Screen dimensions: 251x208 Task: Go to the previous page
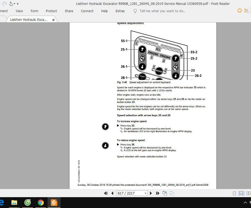pos(112,193)
